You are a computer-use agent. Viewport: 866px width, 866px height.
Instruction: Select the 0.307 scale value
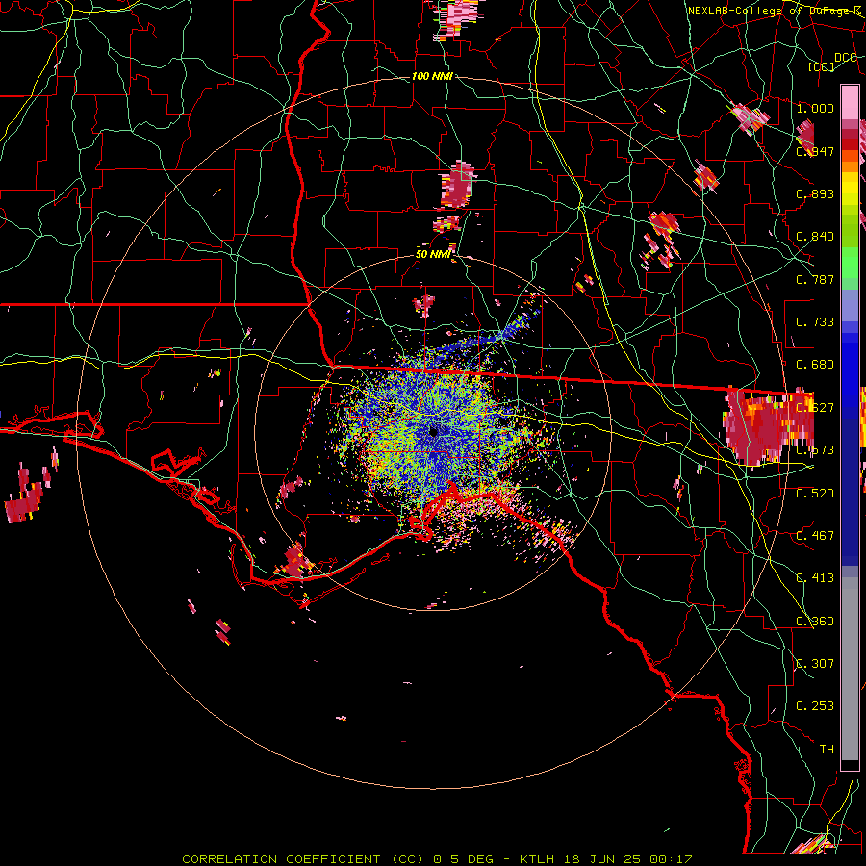coord(815,663)
